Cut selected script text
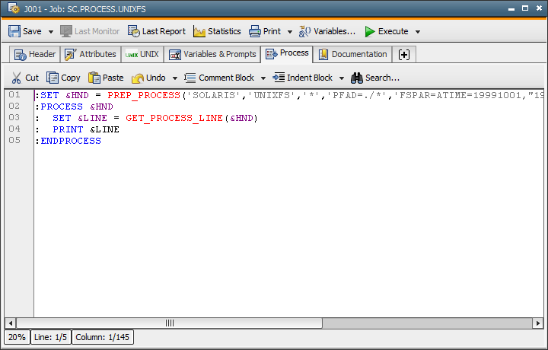The image size is (548, 350). pos(17,78)
